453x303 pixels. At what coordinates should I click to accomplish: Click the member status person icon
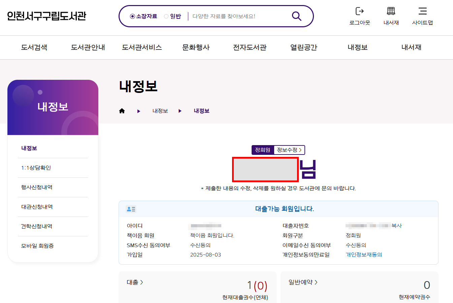(x=131, y=209)
